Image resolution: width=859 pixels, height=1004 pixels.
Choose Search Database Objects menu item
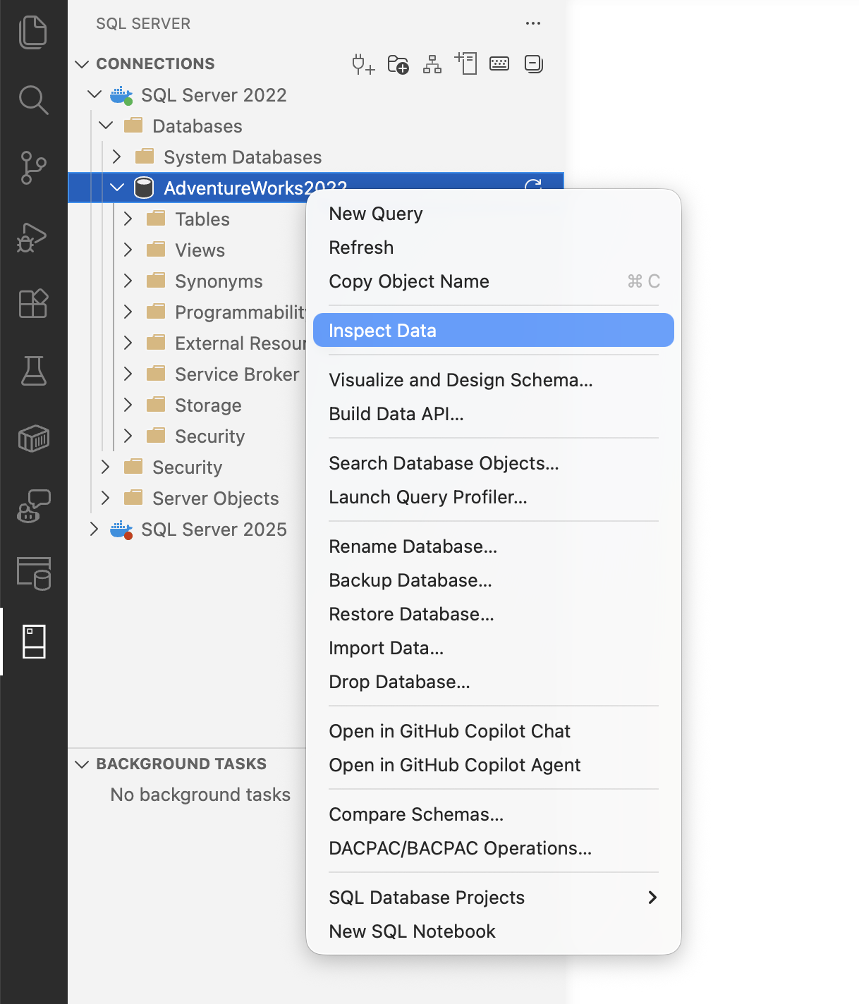[x=493, y=463]
